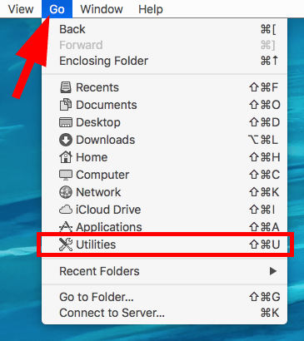Close the Go menu via its title
The image size is (304, 341).
tap(57, 9)
